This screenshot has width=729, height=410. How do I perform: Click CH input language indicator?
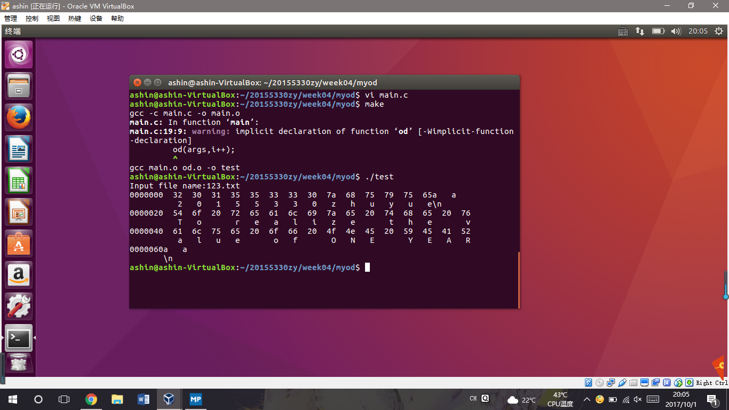tap(473, 398)
